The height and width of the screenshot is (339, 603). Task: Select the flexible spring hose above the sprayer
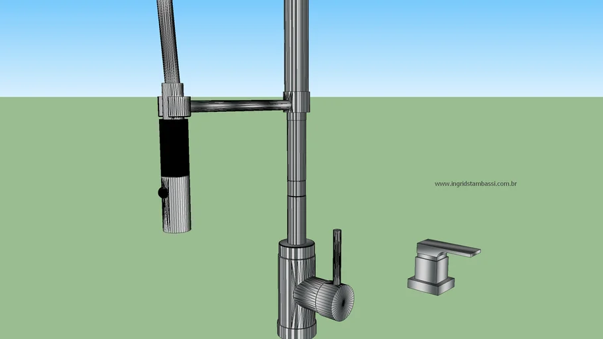pyautogui.click(x=168, y=40)
